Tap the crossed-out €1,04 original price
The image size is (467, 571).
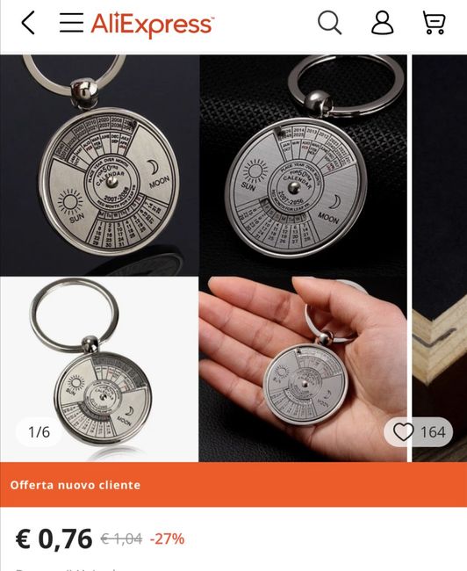click(121, 538)
